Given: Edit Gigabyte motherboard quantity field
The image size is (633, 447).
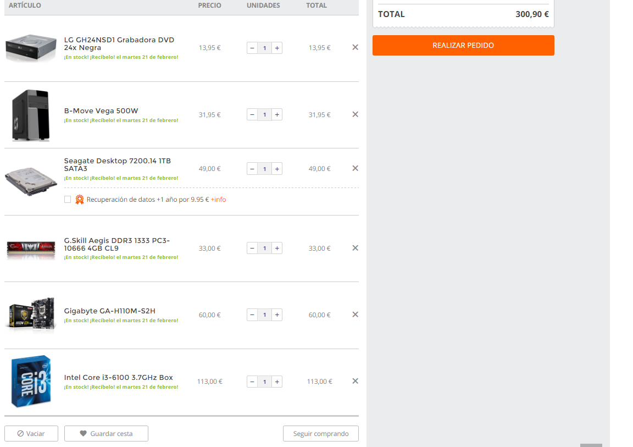Looking at the screenshot, I should click(264, 315).
